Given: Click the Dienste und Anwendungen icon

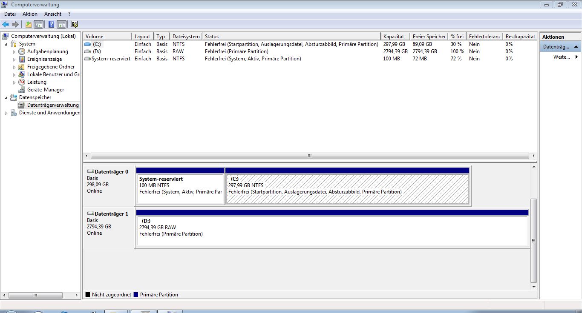Looking at the screenshot, I should click(x=14, y=113).
